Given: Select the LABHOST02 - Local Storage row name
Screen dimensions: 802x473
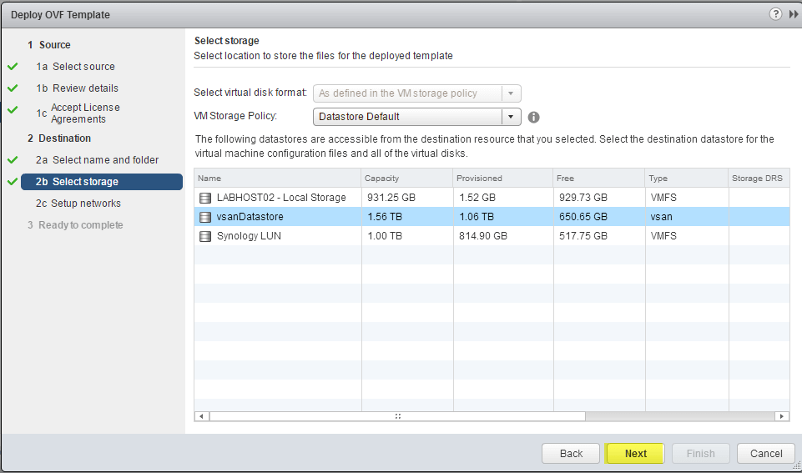Looking at the screenshot, I should 281,198.
